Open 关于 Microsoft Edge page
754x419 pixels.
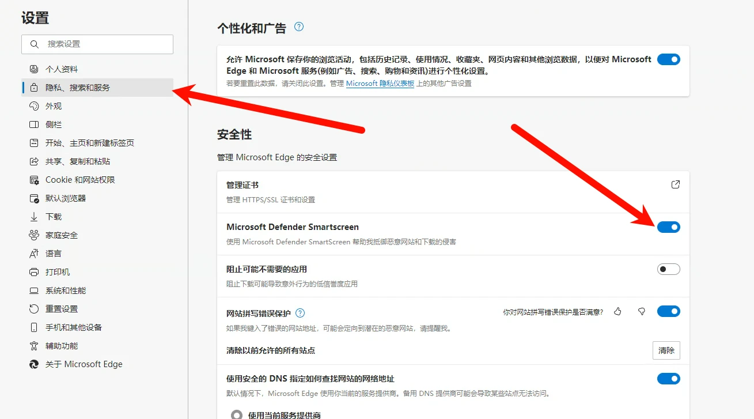click(x=84, y=364)
